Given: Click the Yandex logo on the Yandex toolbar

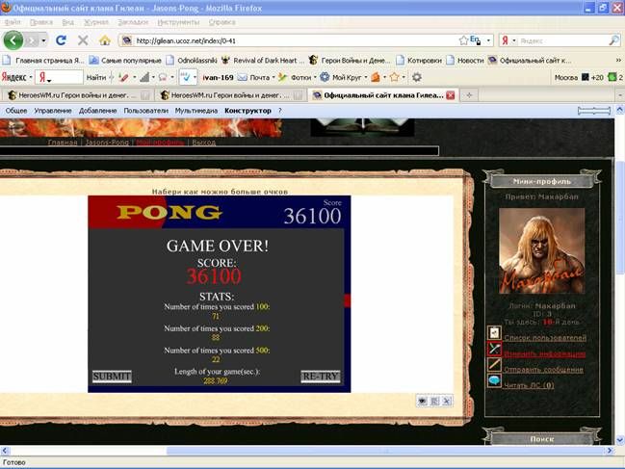Looking at the screenshot, I should point(13,77).
